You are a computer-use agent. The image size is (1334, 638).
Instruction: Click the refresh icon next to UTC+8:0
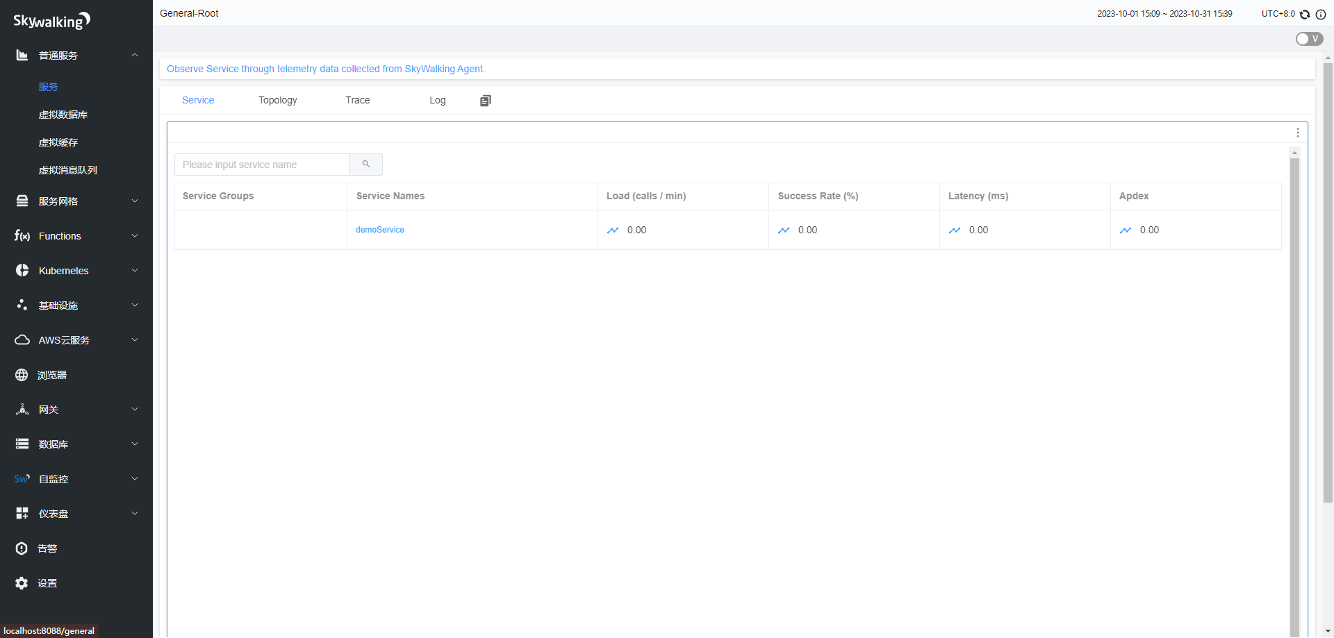click(1305, 15)
